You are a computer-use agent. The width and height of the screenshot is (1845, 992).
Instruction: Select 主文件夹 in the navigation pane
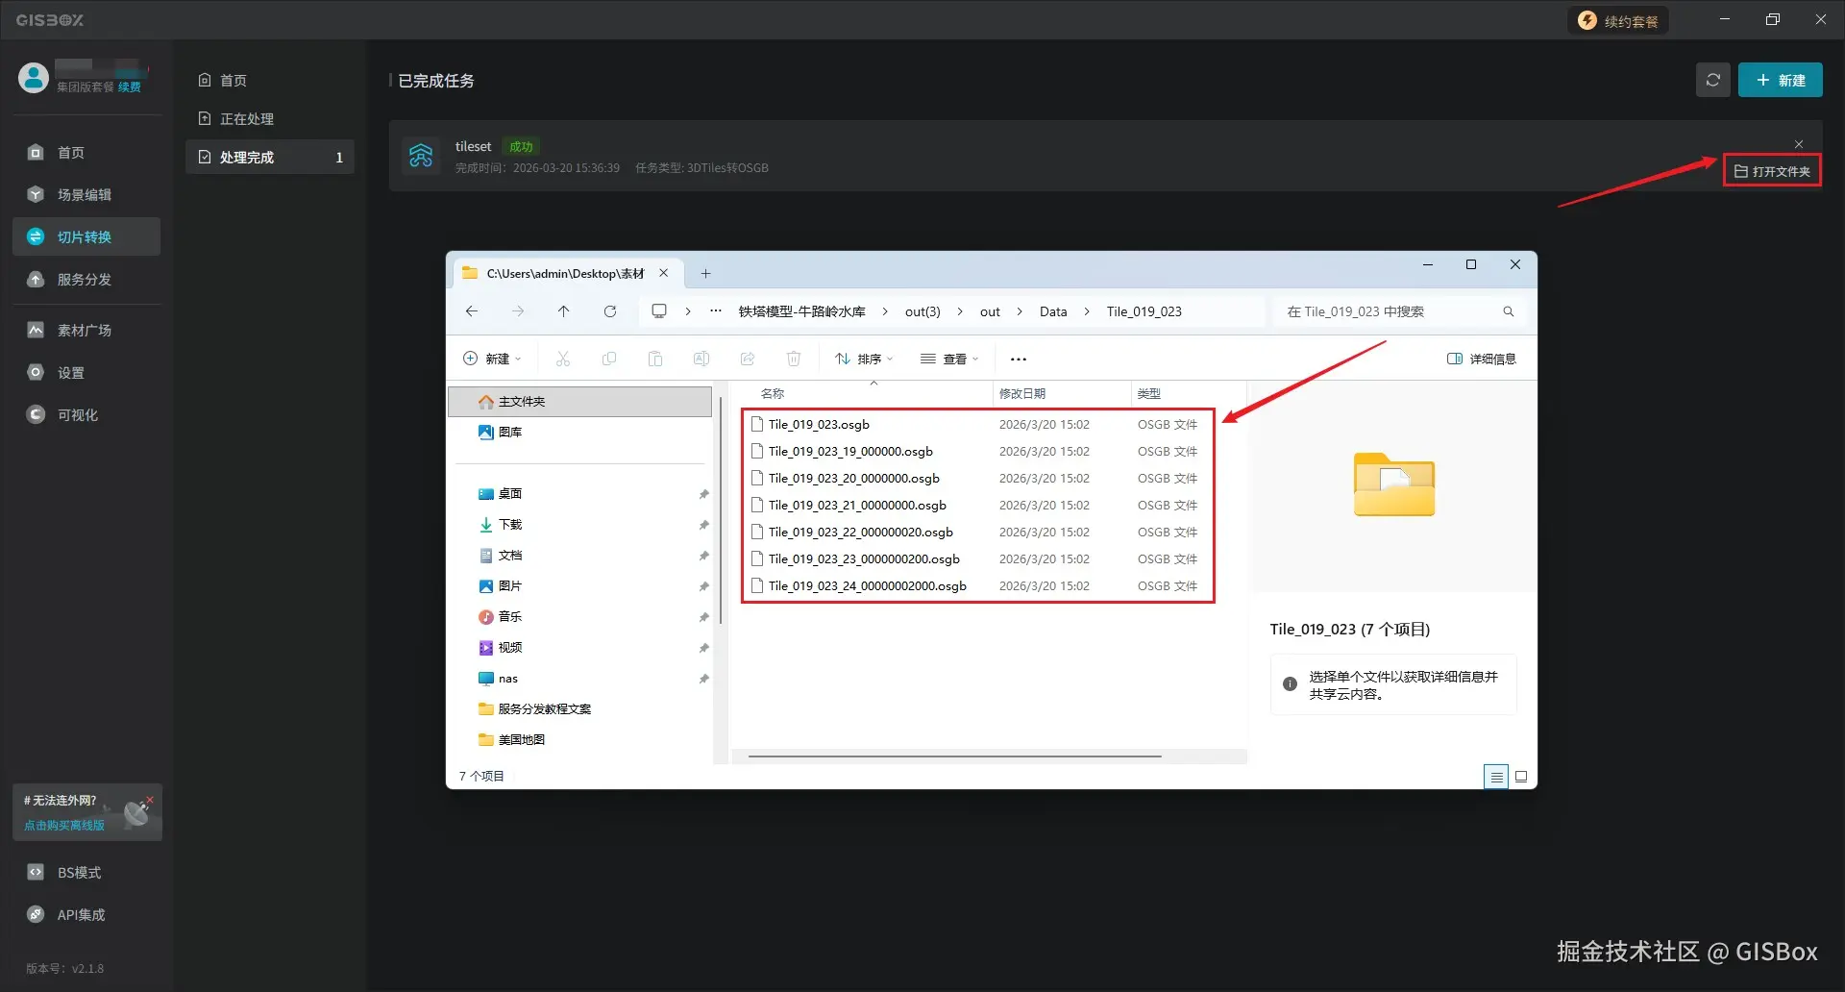(580, 402)
